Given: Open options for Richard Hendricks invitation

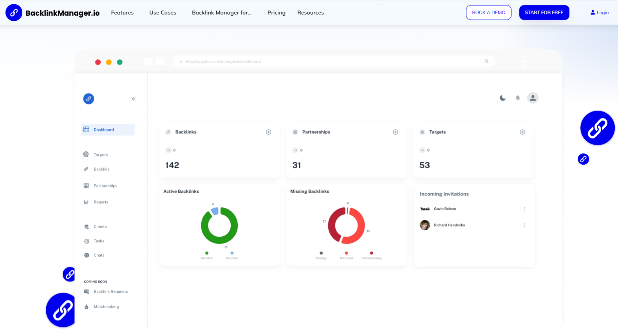Looking at the screenshot, I should coord(525,225).
